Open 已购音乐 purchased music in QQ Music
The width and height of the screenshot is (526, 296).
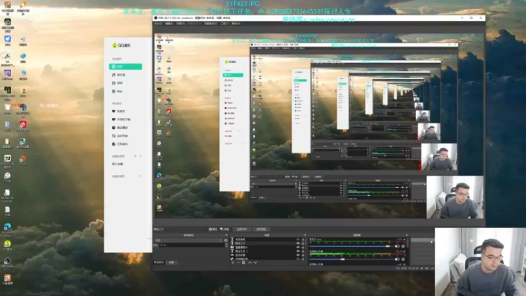pos(120,144)
